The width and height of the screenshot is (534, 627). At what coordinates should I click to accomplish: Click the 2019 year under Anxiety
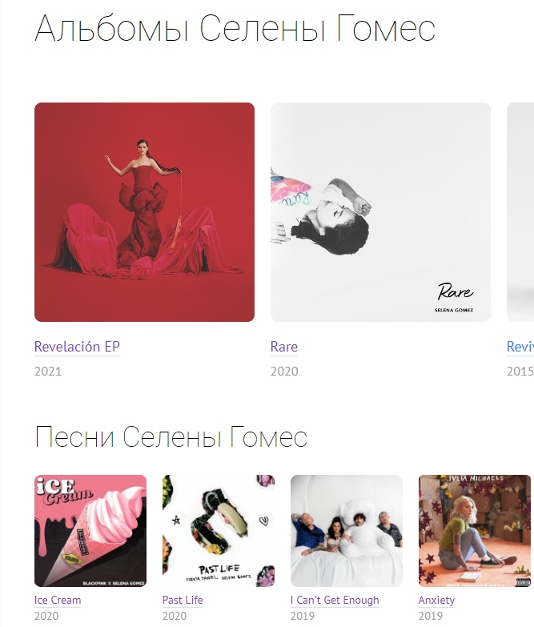[430, 616]
